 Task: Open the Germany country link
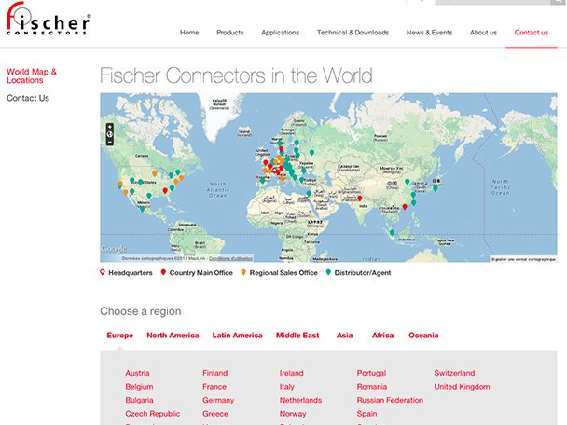tap(218, 400)
